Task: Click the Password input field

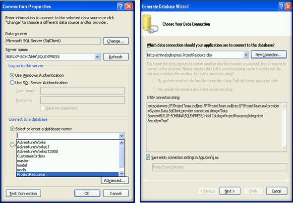Action: click(83, 100)
